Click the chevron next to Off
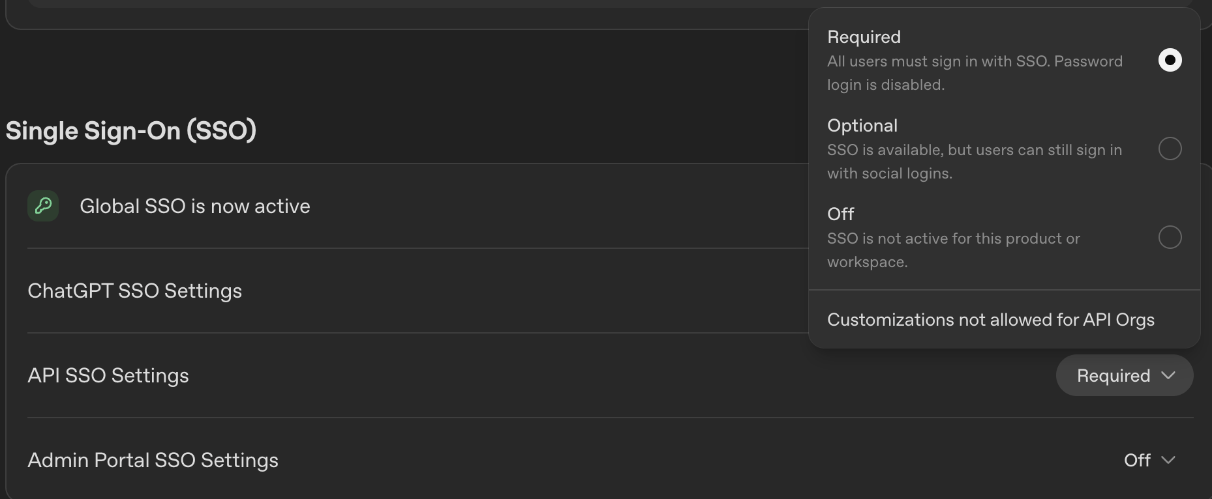Viewport: 1212px width, 499px height. (x=1170, y=461)
